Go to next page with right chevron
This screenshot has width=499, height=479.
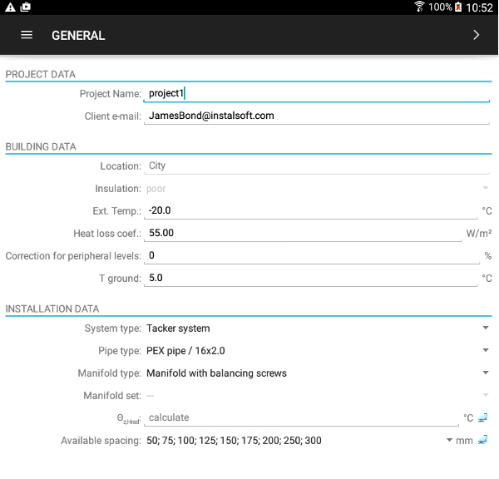click(476, 35)
